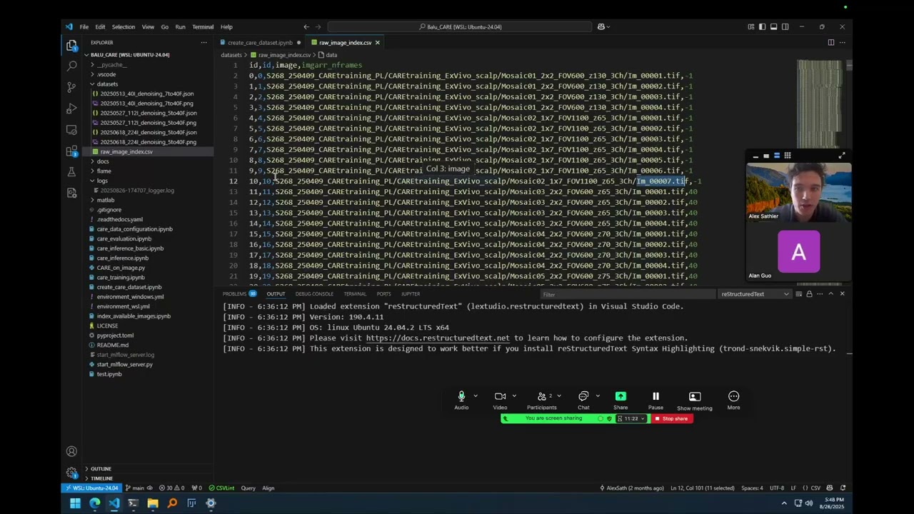Open Zoom Video options arrow
Screen dimensions: 914x514
(514, 396)
